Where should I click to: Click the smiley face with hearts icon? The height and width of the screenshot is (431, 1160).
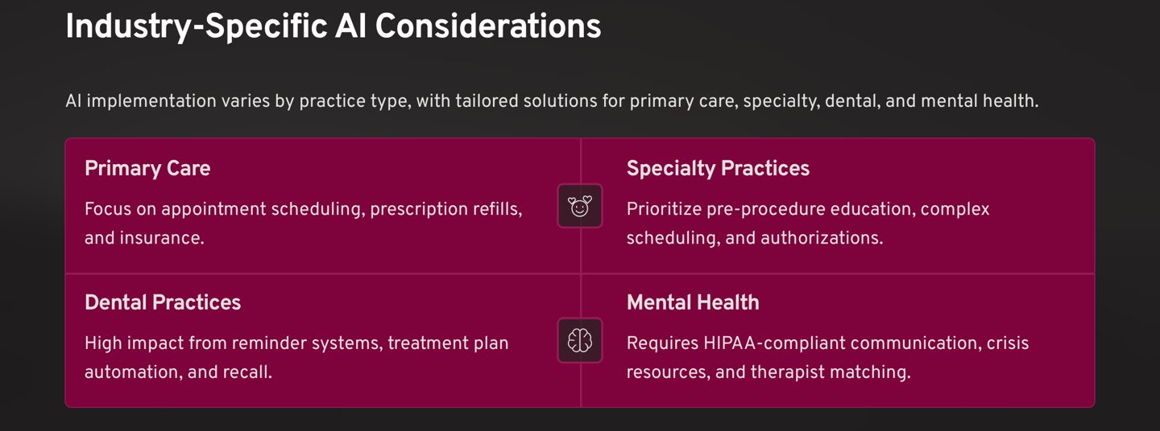point(580,207)
